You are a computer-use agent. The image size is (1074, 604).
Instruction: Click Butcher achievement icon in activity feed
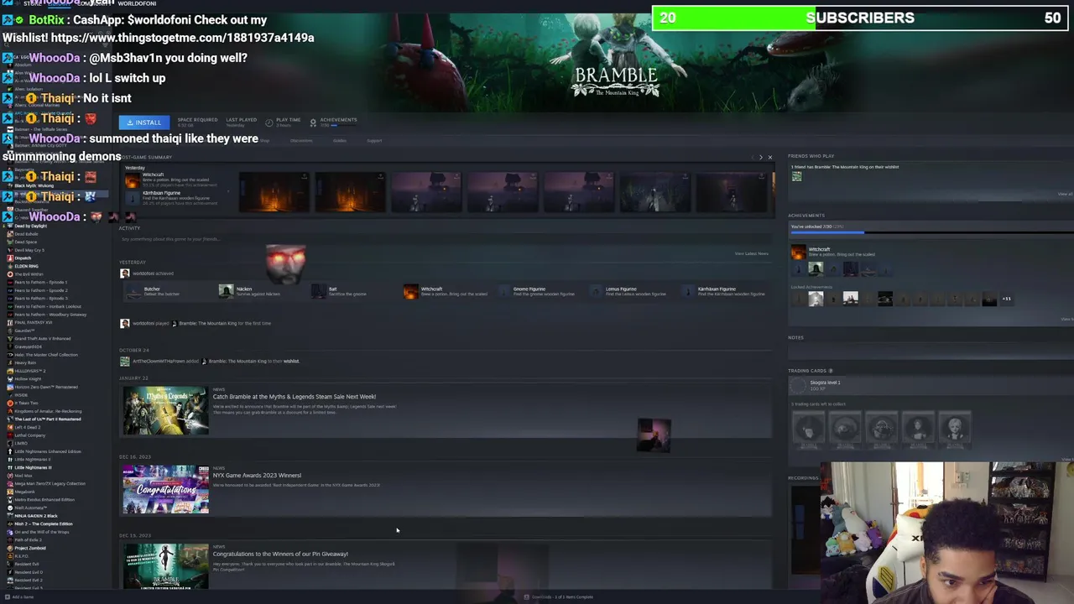coord(133,291)
